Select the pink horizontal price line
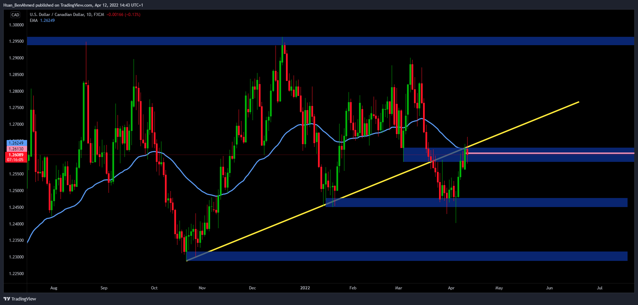The image size is (638, 305). click(x=551, y=153)
